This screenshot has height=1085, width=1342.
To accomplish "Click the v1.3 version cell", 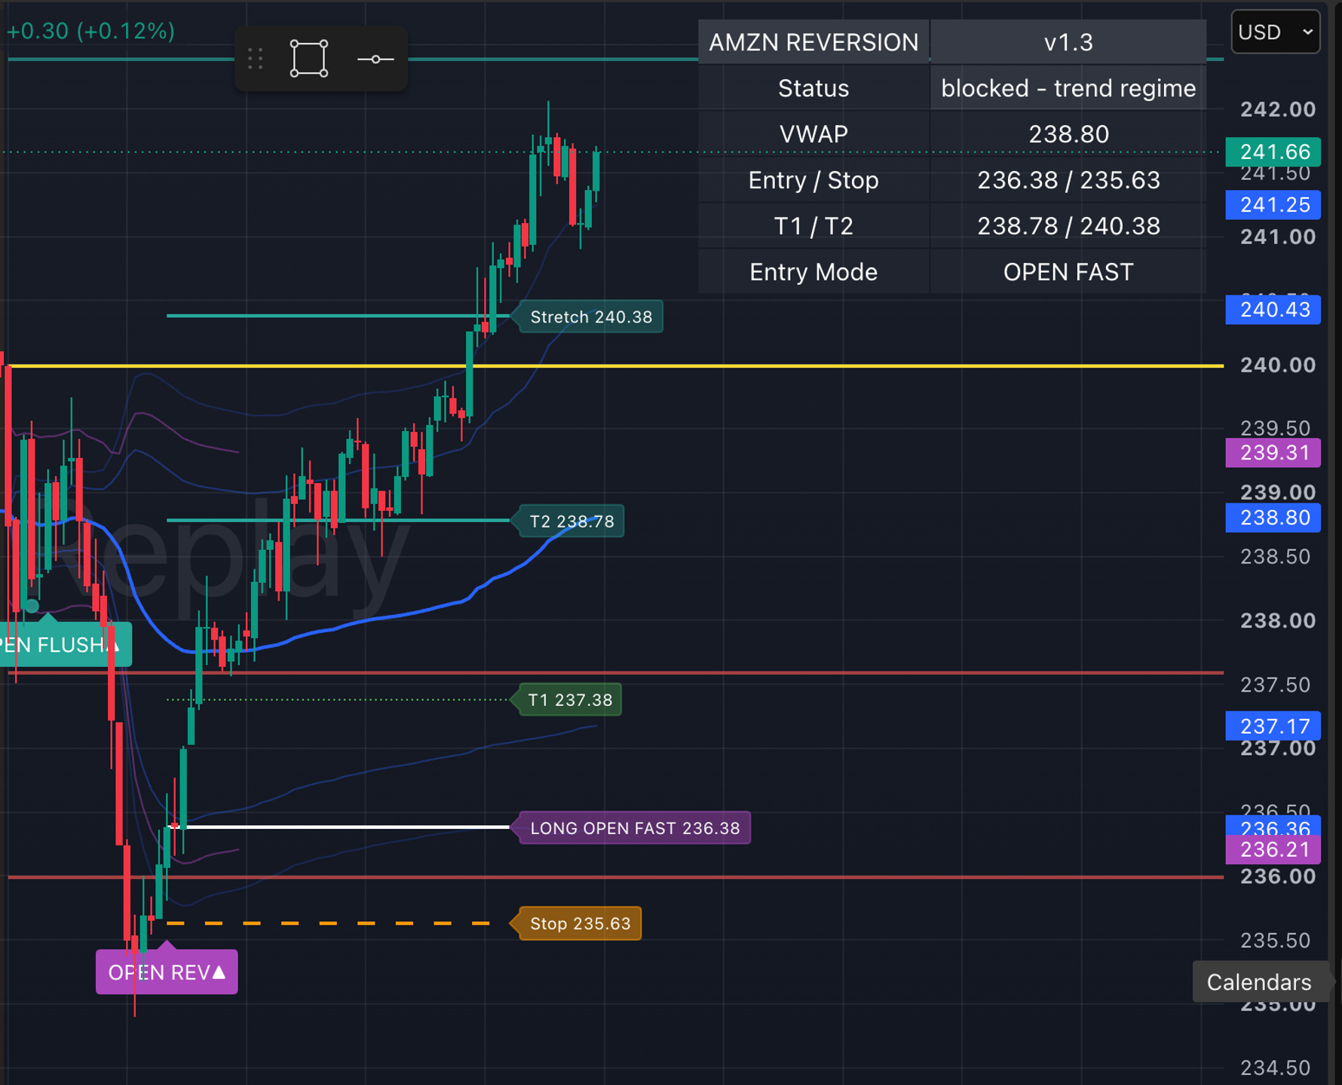I will (1068, 42).
